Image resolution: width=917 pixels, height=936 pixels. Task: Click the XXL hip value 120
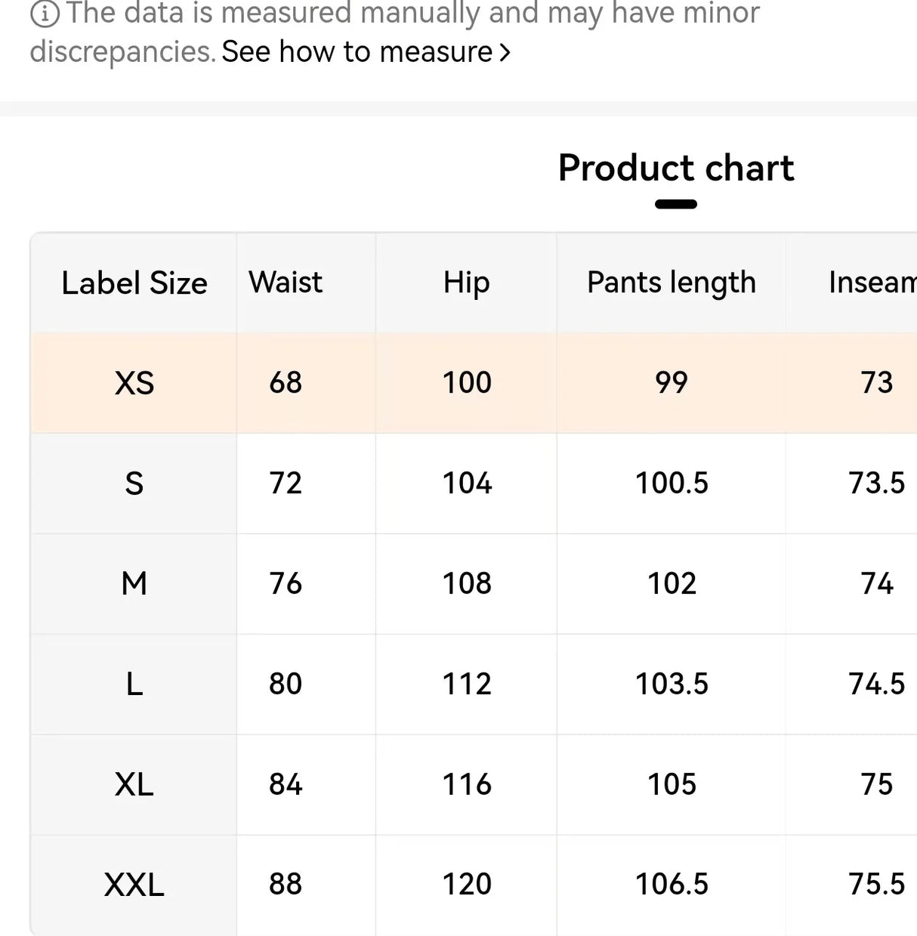tap(465, 884)
